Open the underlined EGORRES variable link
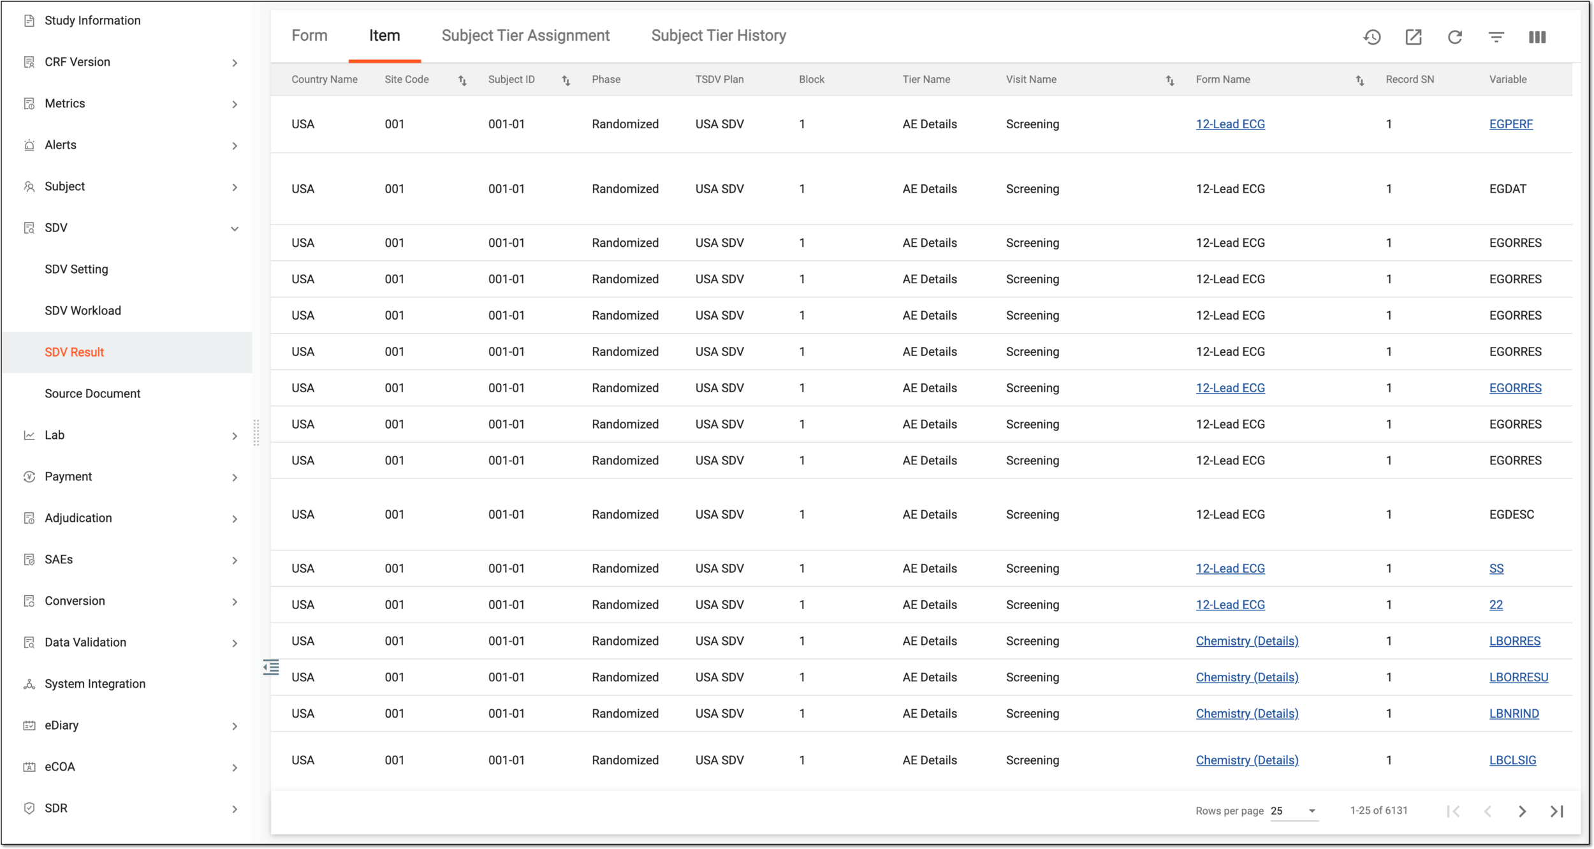The image size is (1594, 849). (x=1516, y=388)
